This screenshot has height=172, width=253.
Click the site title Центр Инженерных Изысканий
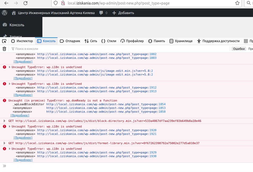(56, 13)
